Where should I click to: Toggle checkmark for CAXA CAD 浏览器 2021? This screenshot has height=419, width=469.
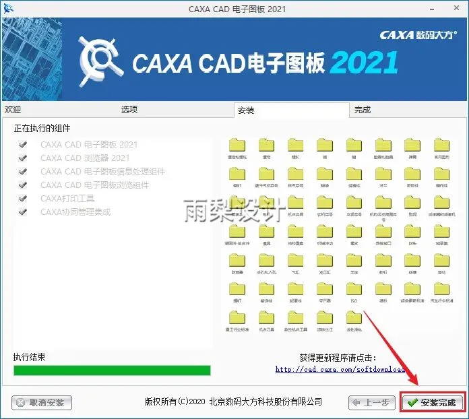pyautogui.click(x=23, y=158)
